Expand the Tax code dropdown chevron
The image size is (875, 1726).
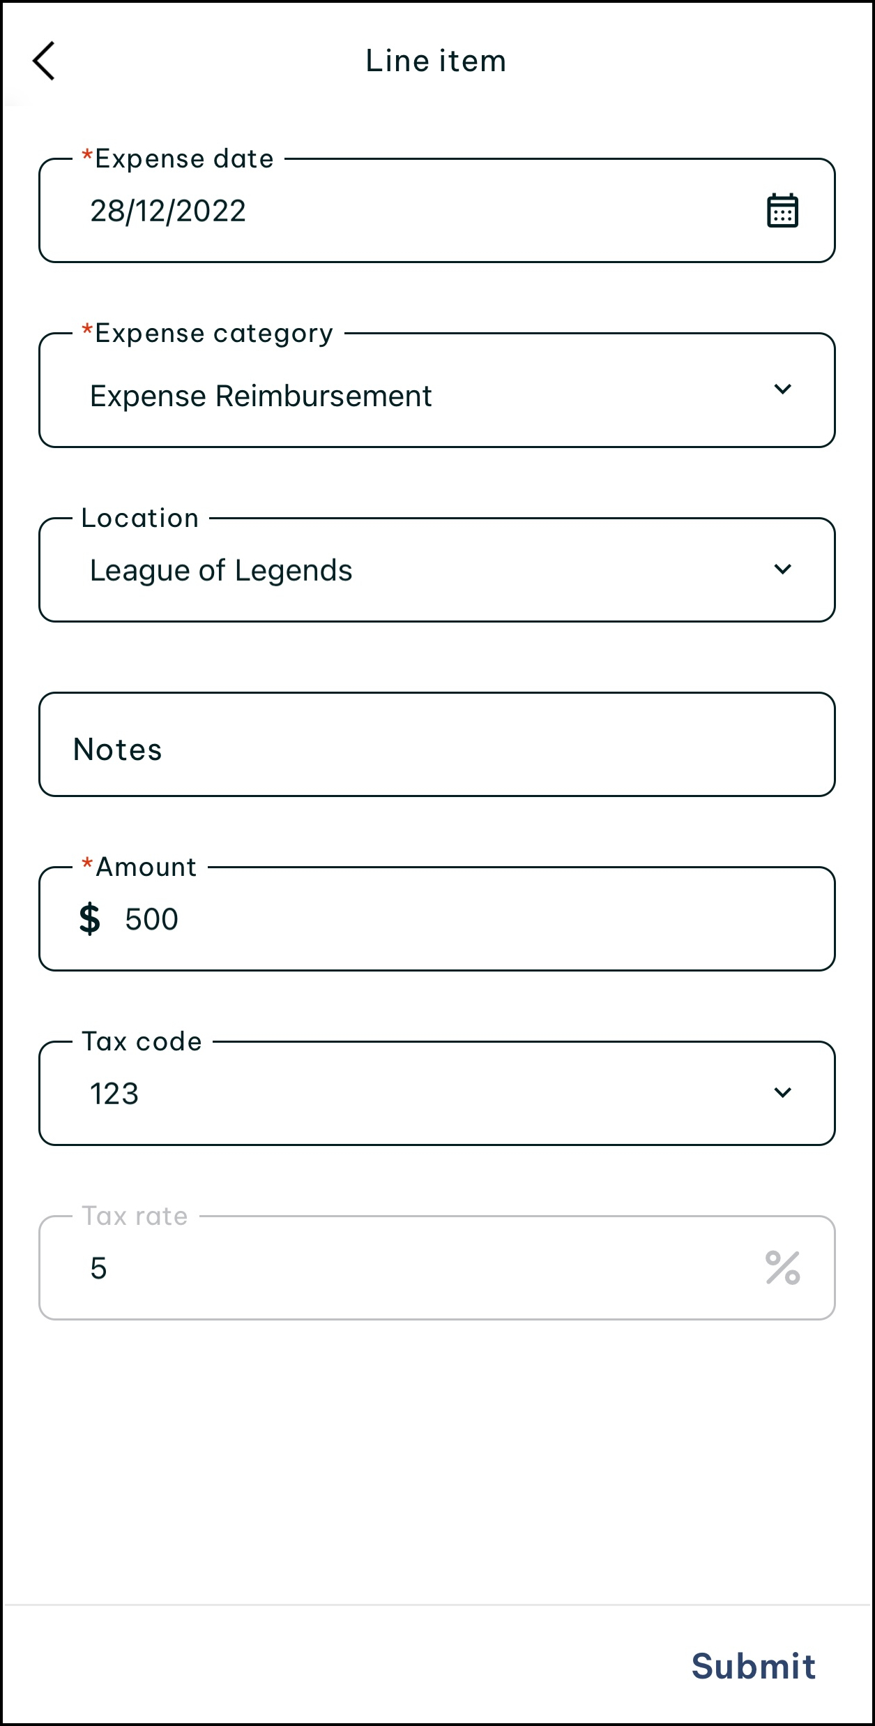[782, 1093]
